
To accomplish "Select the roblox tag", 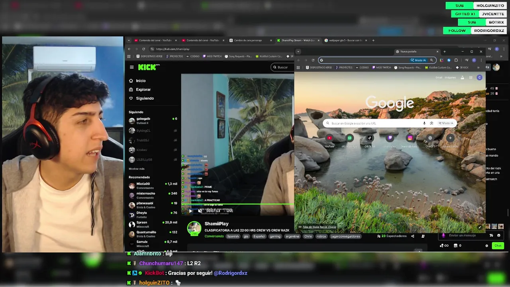I will pyautogui.click(x=322, y=236).
